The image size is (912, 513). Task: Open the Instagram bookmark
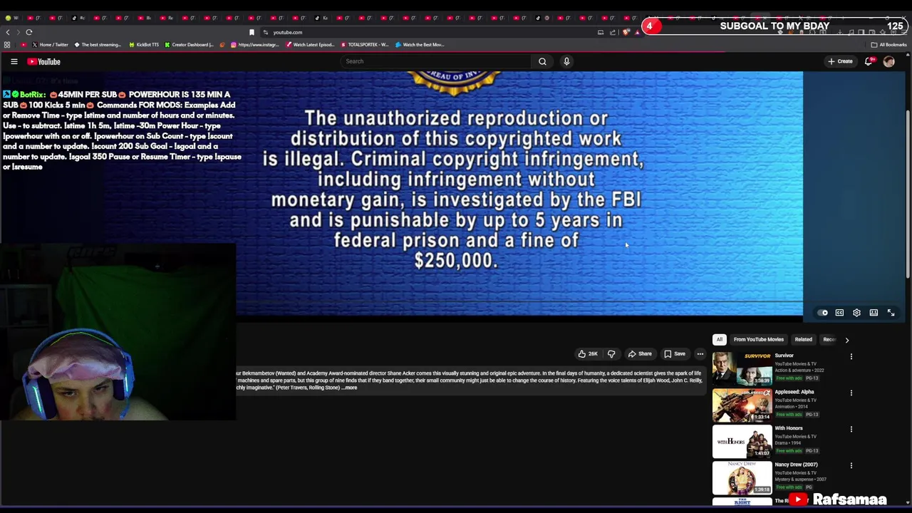[x=254, y=45]
